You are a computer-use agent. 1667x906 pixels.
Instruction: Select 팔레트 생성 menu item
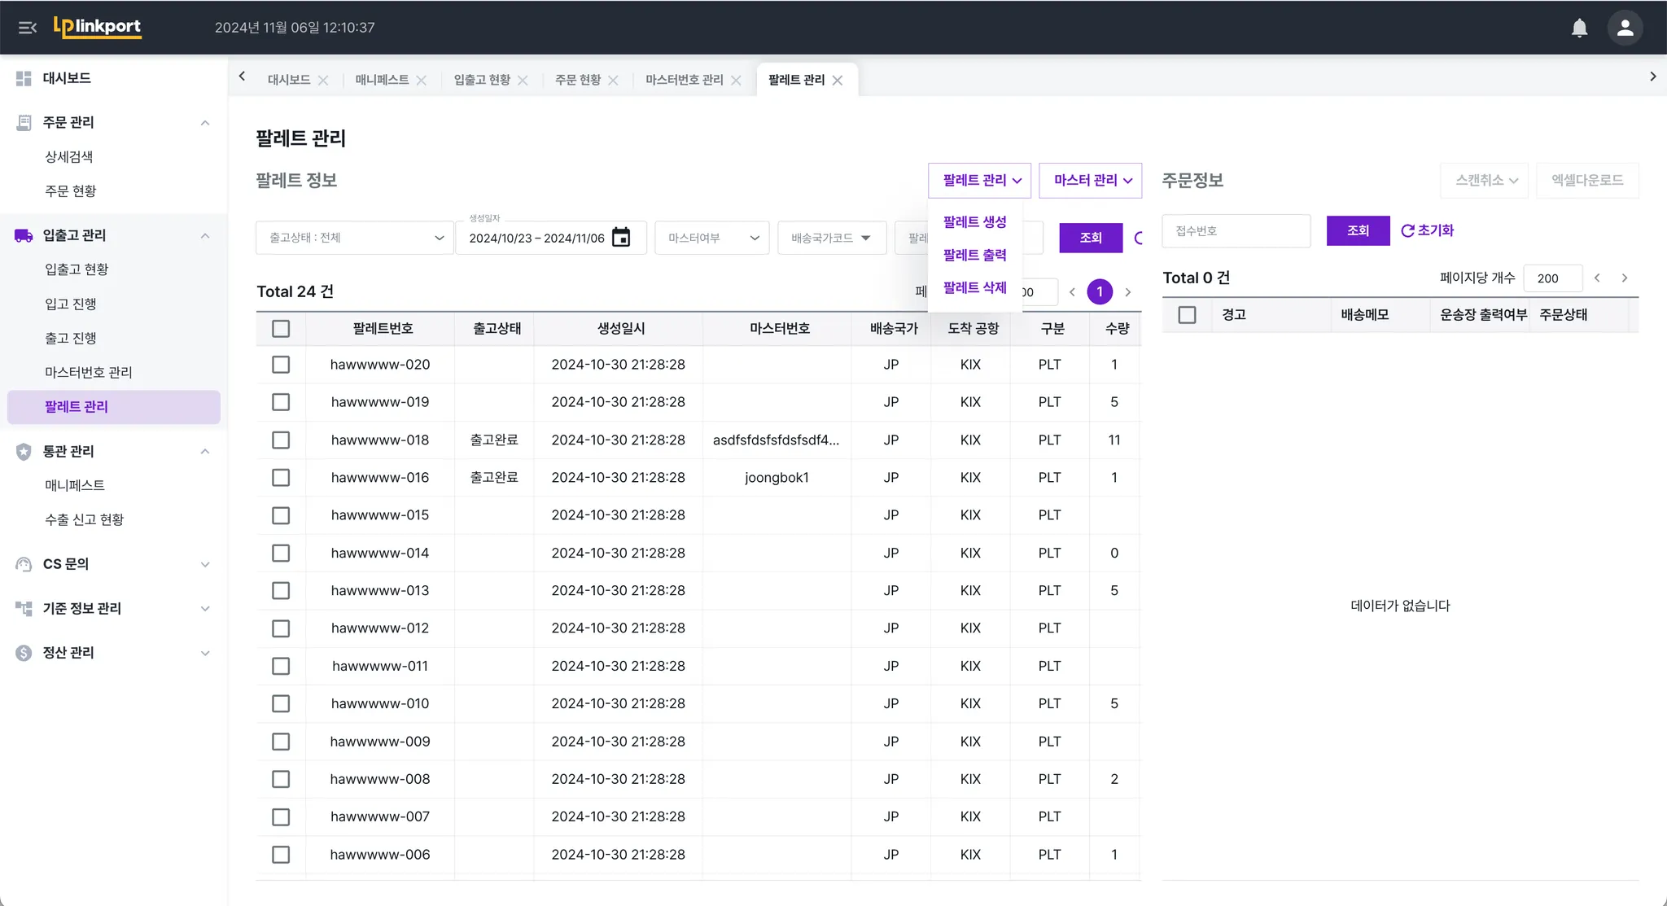click(x=974, y=221)
